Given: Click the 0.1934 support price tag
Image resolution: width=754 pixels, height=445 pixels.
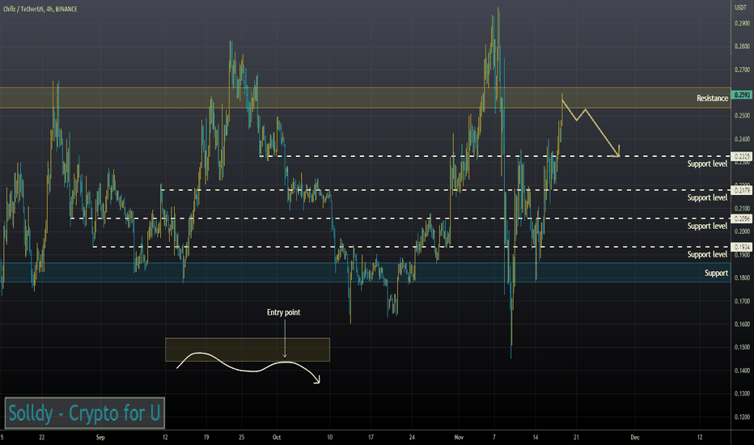Looking at the screenshot, I should (x=742, y=247).
